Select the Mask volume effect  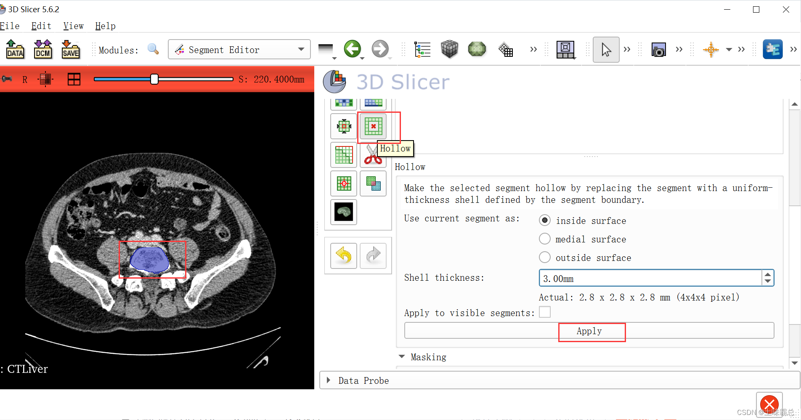pyautogui.click(x=344, y=212)
